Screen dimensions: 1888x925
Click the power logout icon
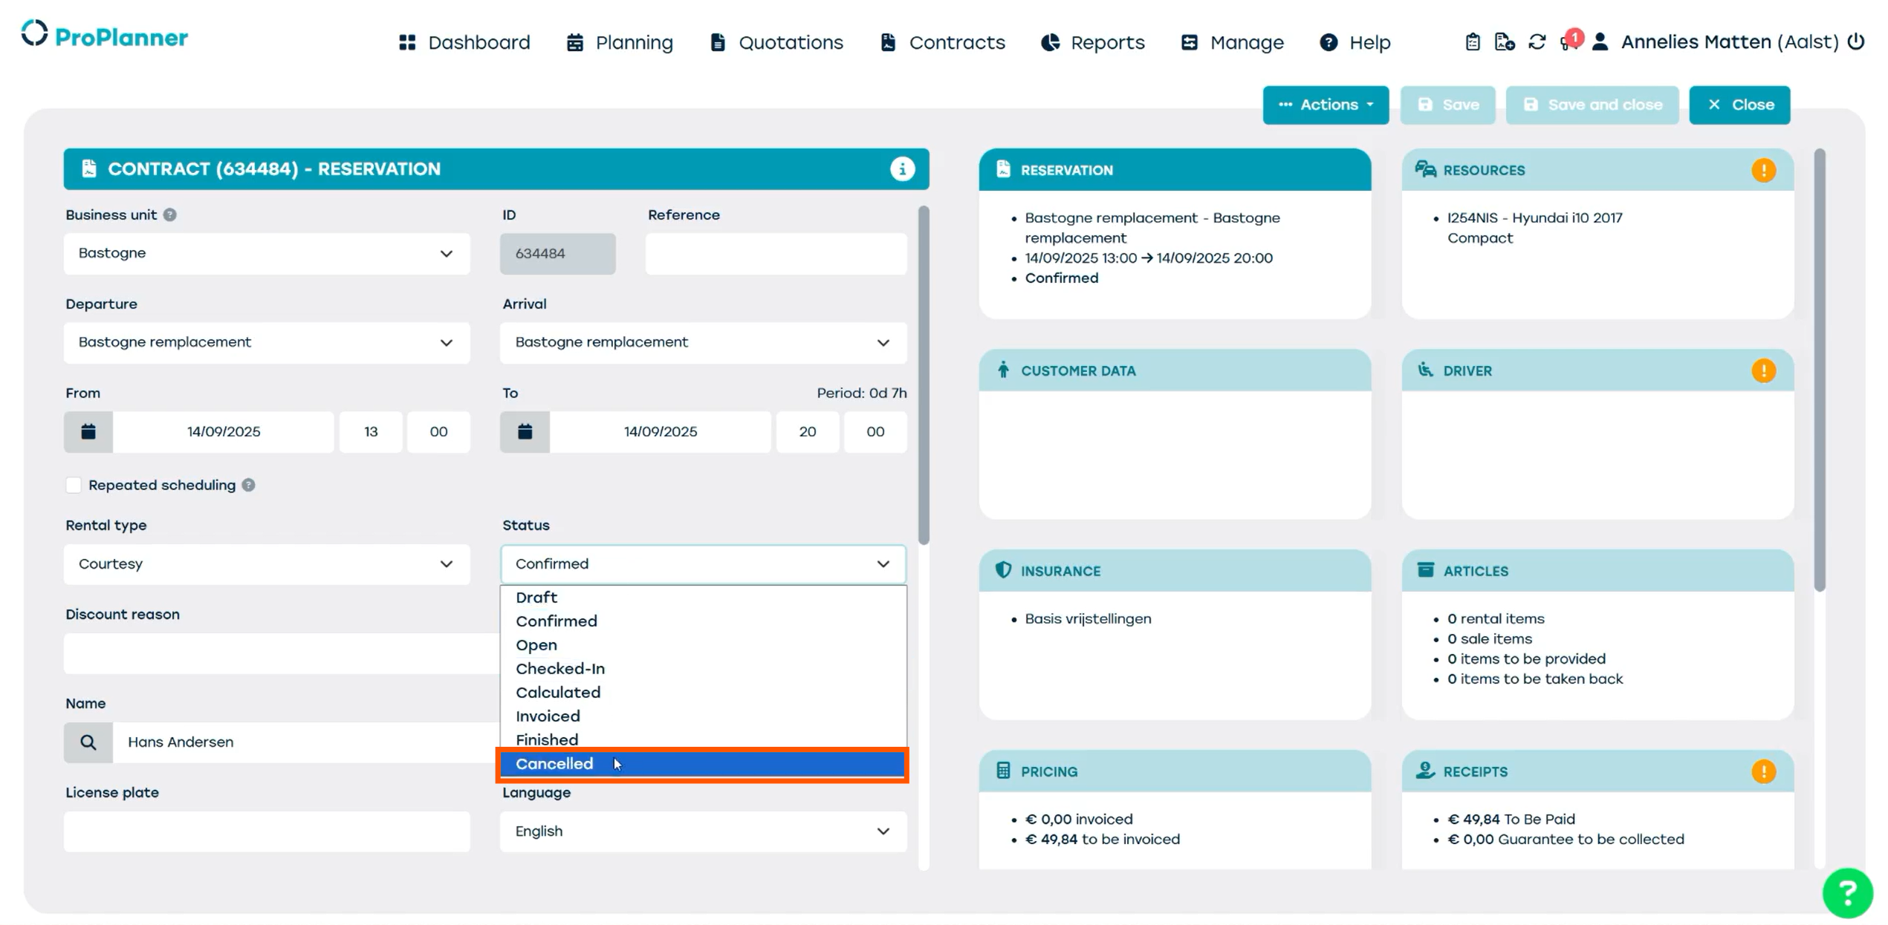(x=1855, y=42)
